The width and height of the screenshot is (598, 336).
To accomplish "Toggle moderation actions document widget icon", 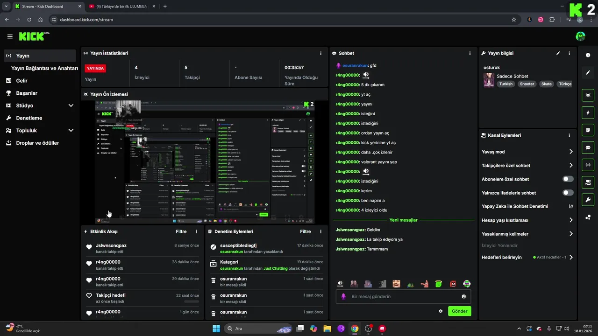I will point(588,130).
